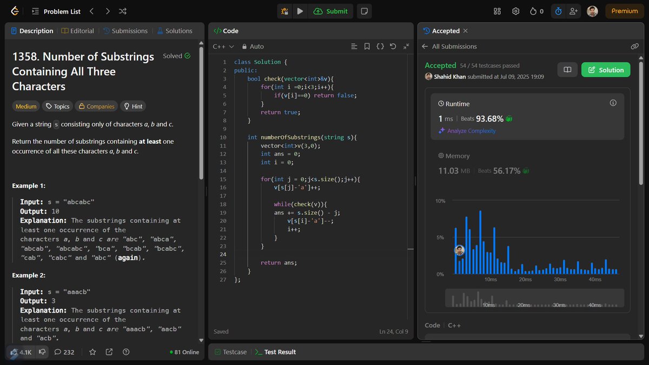Select the Memory stats section
The image size is (649, 365).
tap(527, 163)
